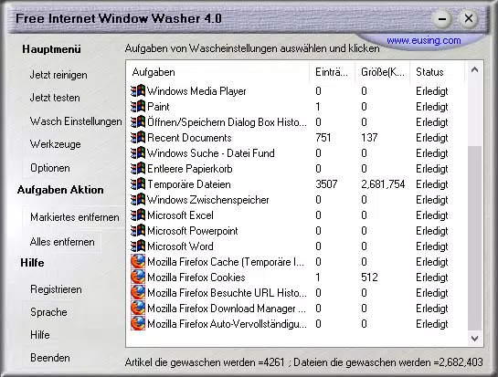The image size is (498, 377).
Task: Select the Microsoft Word task text
Action: point(180,246)
